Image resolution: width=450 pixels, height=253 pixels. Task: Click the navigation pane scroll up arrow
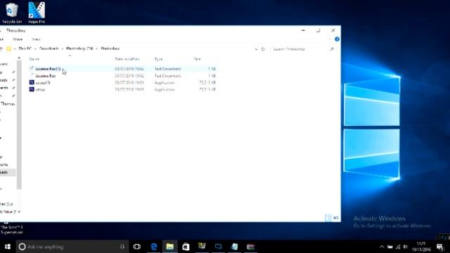click(19, 58)
